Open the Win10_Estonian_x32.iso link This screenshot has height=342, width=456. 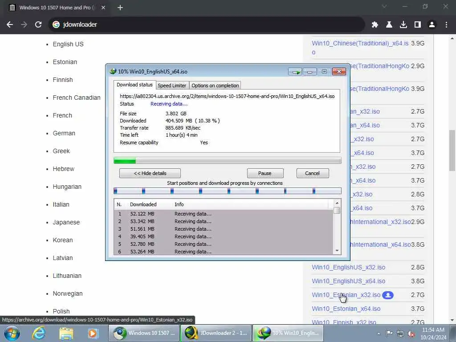click(x=346, y=295)
